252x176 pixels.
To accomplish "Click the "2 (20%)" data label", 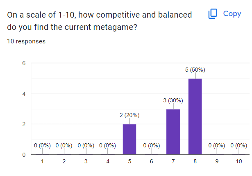I will coord(129,115).
